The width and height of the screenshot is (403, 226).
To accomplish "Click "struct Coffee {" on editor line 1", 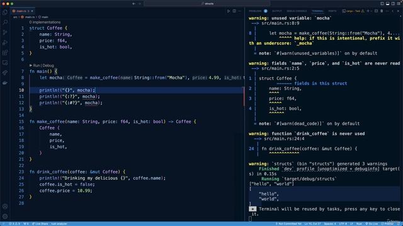I will click(48, 28).
